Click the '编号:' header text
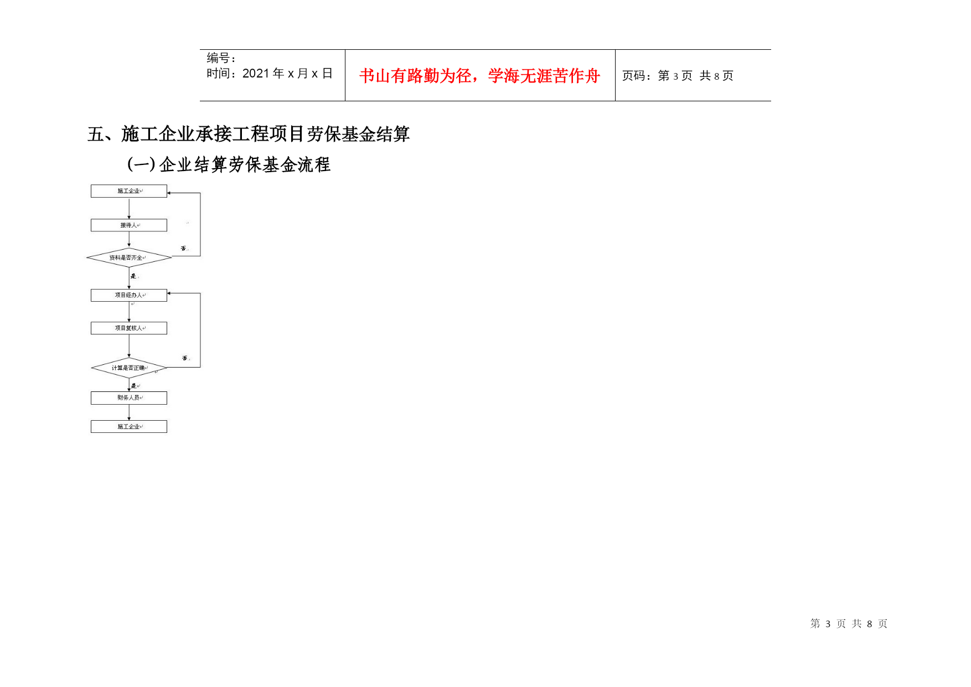Viewport: 971px width, 687px height. pyautogui.click(x=221, y=58)
